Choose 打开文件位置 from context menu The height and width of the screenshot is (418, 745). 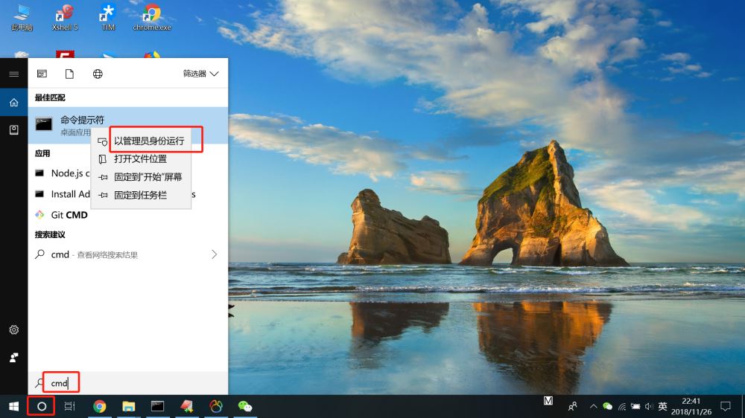coord(140,158)
